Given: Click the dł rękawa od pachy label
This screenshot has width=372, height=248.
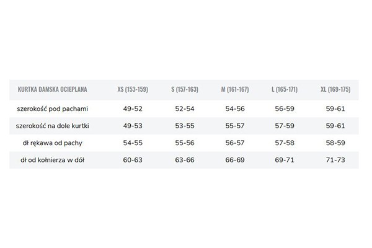Looking at the screenshot, I should click(53, 143).
